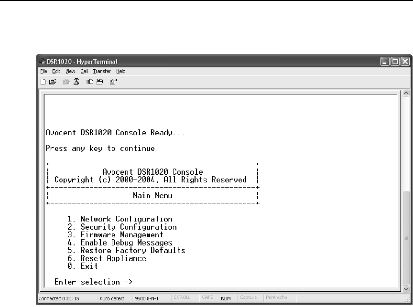The height and width of the screenshot is (307, 413).
Task: Click the Disconnect toolbar icon
Action: [76, 82]
